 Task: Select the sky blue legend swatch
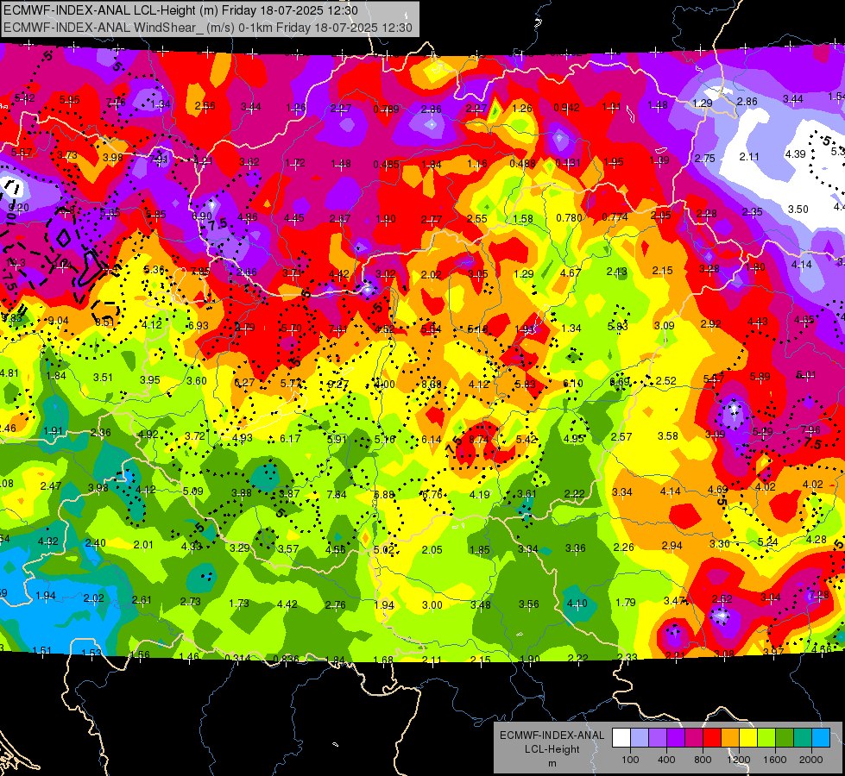821,738
